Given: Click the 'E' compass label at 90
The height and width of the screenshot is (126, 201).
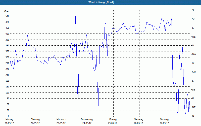Looking at the screenshot, I should pos(193,99).
